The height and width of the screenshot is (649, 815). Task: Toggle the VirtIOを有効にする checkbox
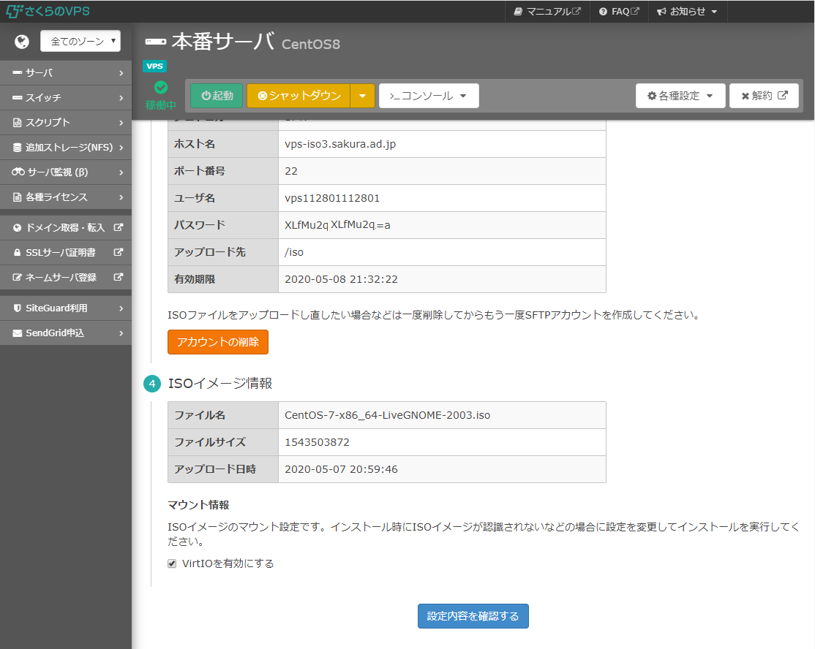point(173,563)
